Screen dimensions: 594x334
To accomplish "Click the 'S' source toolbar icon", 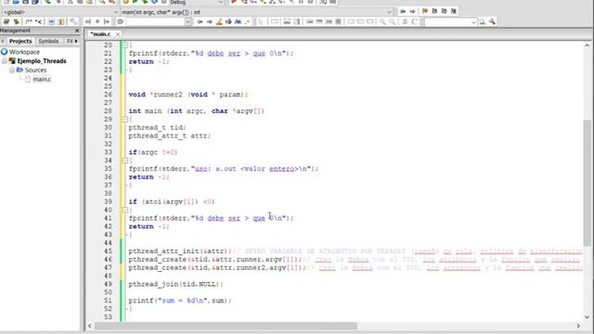I will 405,21.
